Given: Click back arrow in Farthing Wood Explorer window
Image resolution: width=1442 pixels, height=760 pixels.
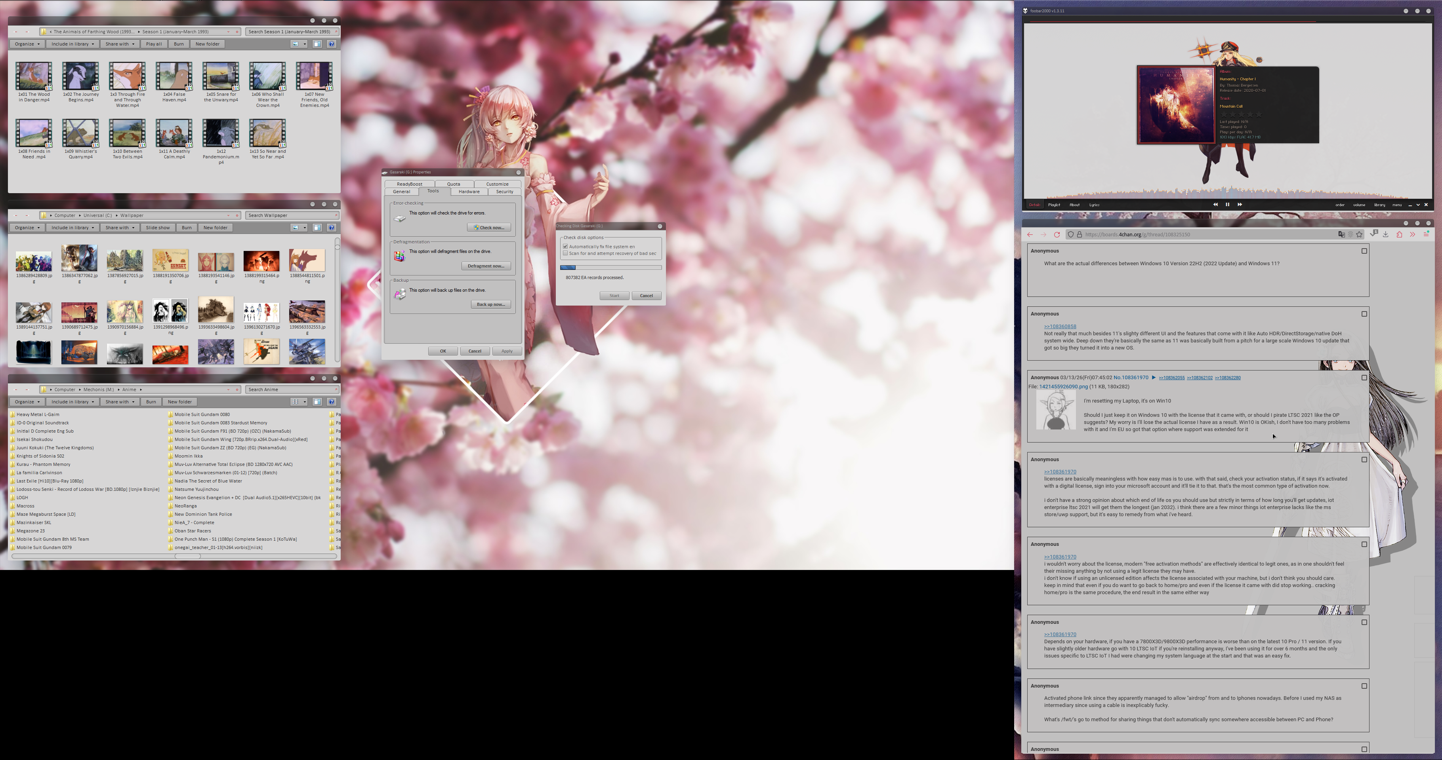Looking at the screenshot, I should click(16, 32).
